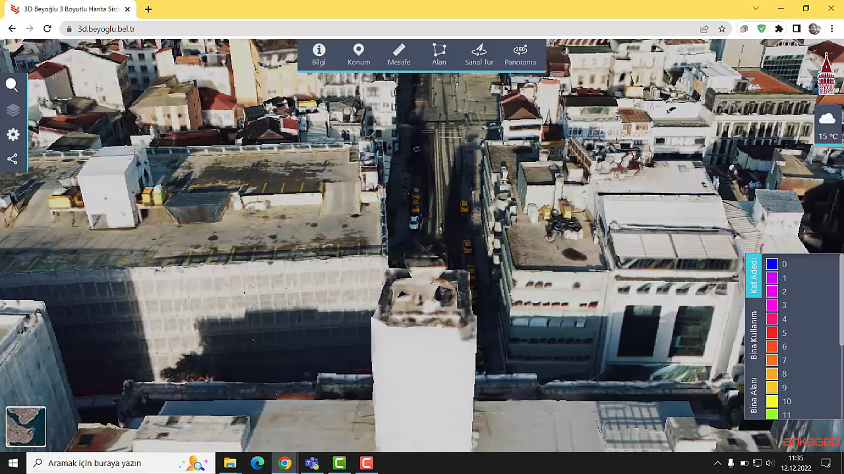
Task: Switch to the Kat Adedi legend tab
Action: pos(753,275)
